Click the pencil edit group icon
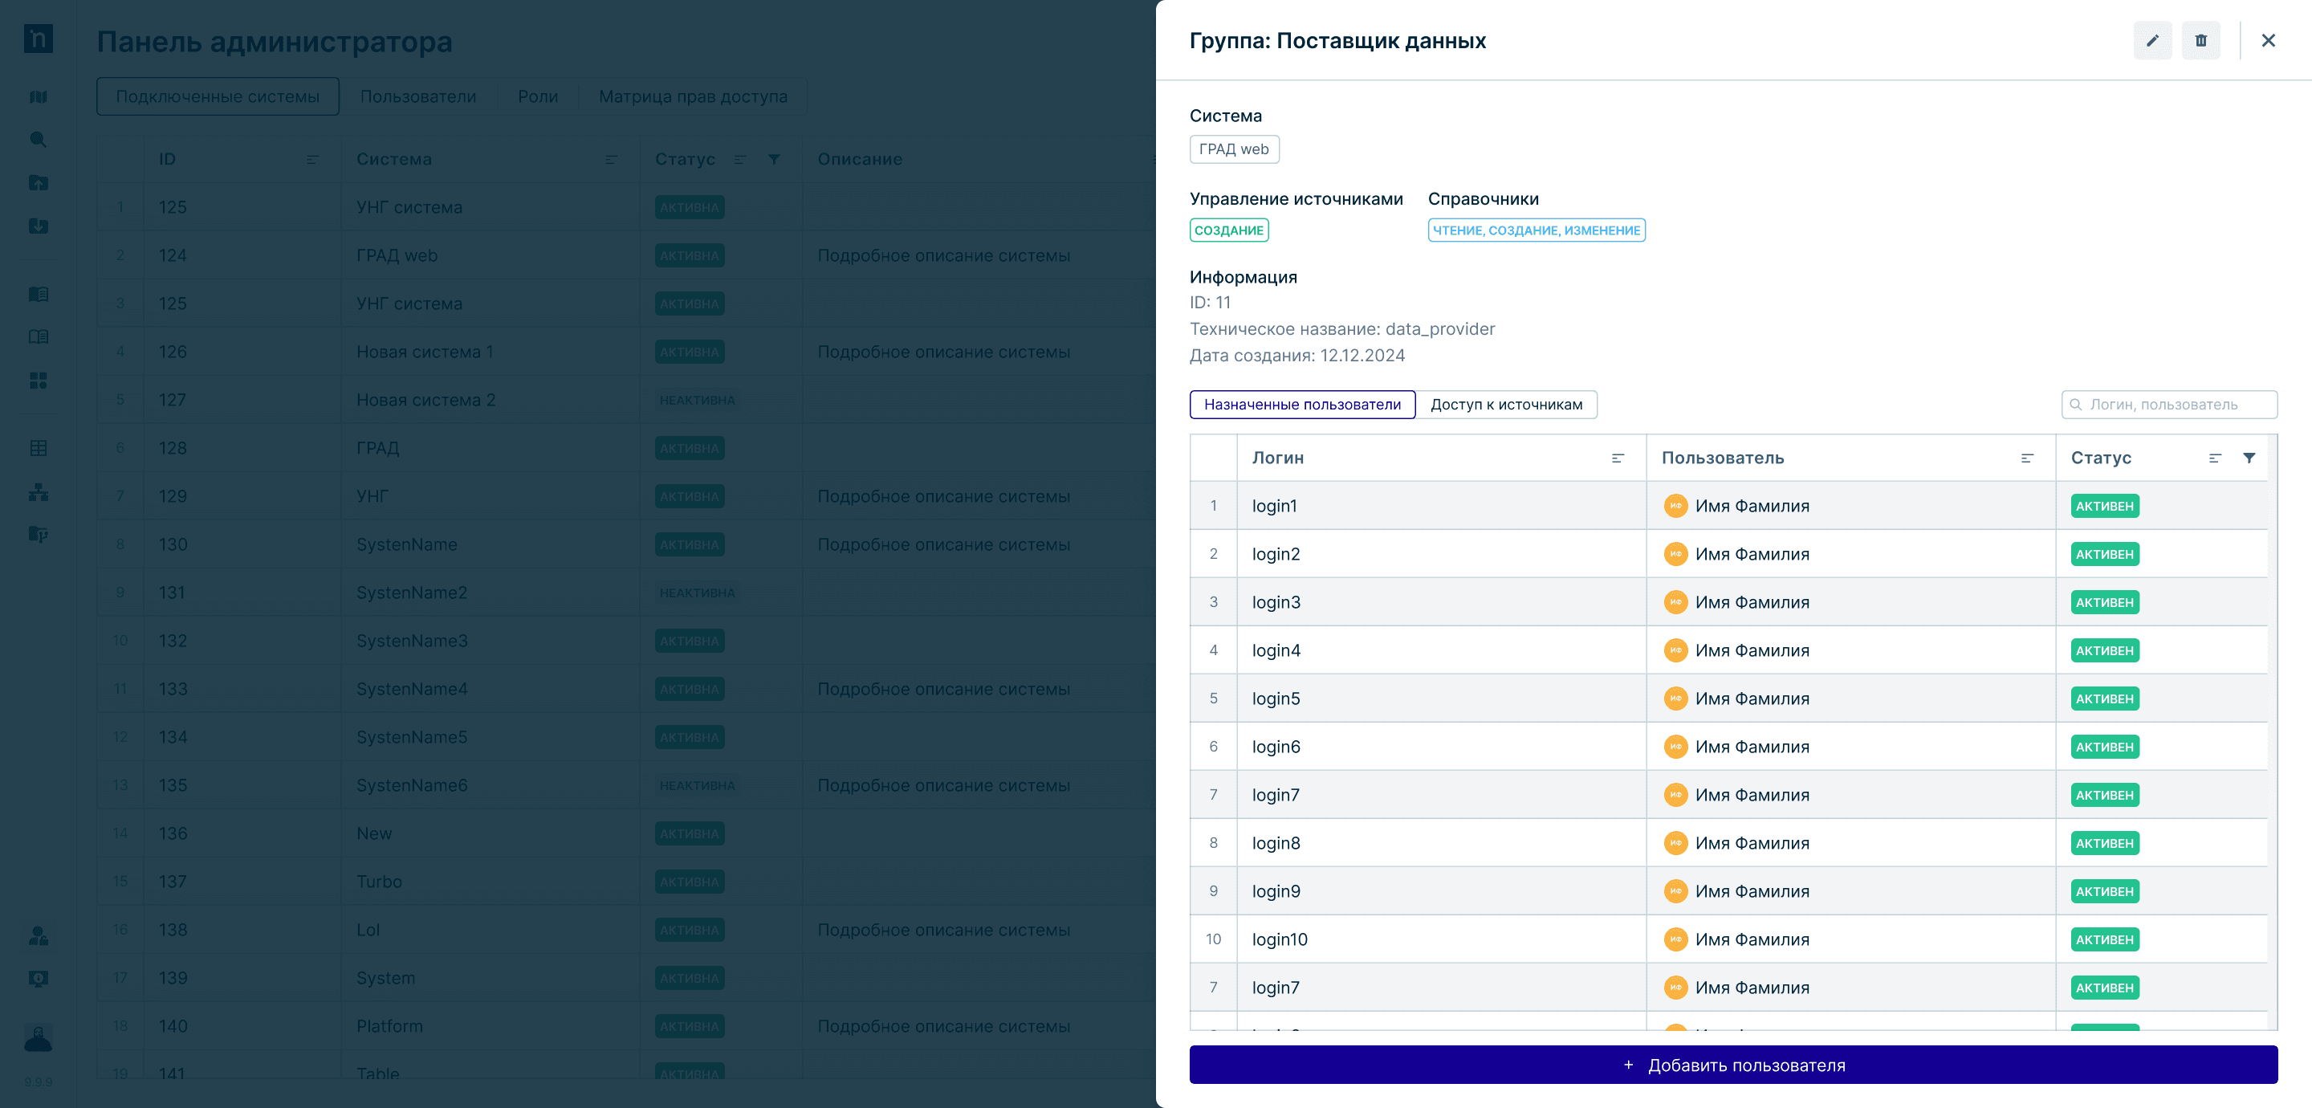 point(2151,40)
